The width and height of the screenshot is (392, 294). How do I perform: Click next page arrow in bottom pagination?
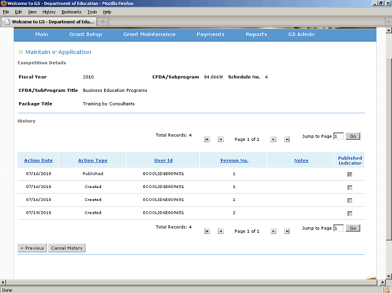pyautogui.click(x=274, y=231)
